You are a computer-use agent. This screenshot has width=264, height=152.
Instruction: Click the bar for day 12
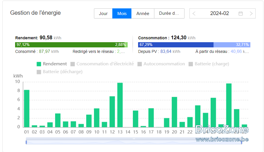click(x=112, y=112)
